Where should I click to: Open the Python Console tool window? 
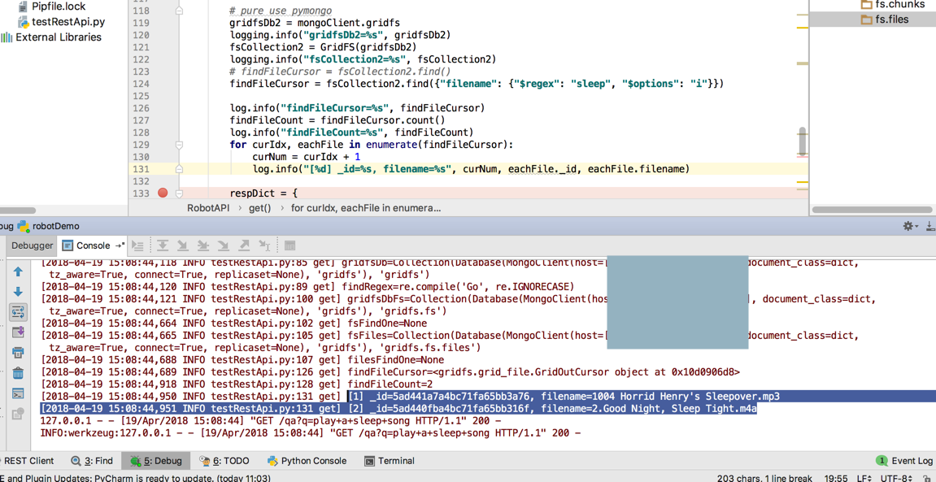click(x=307, y=461)
